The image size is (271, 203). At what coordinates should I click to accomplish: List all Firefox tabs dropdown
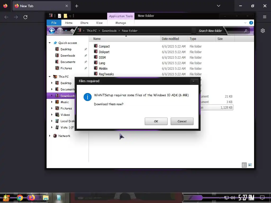click(x=218, y=6)
